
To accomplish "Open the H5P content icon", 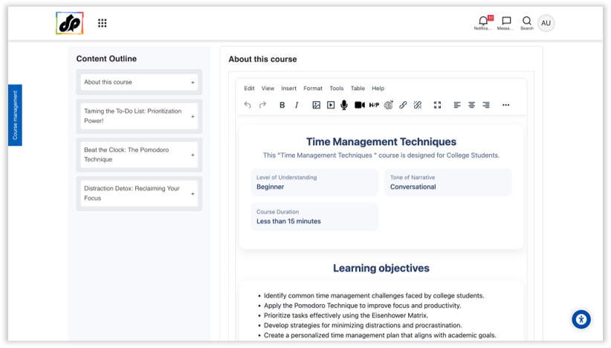I will click(374, 105).
